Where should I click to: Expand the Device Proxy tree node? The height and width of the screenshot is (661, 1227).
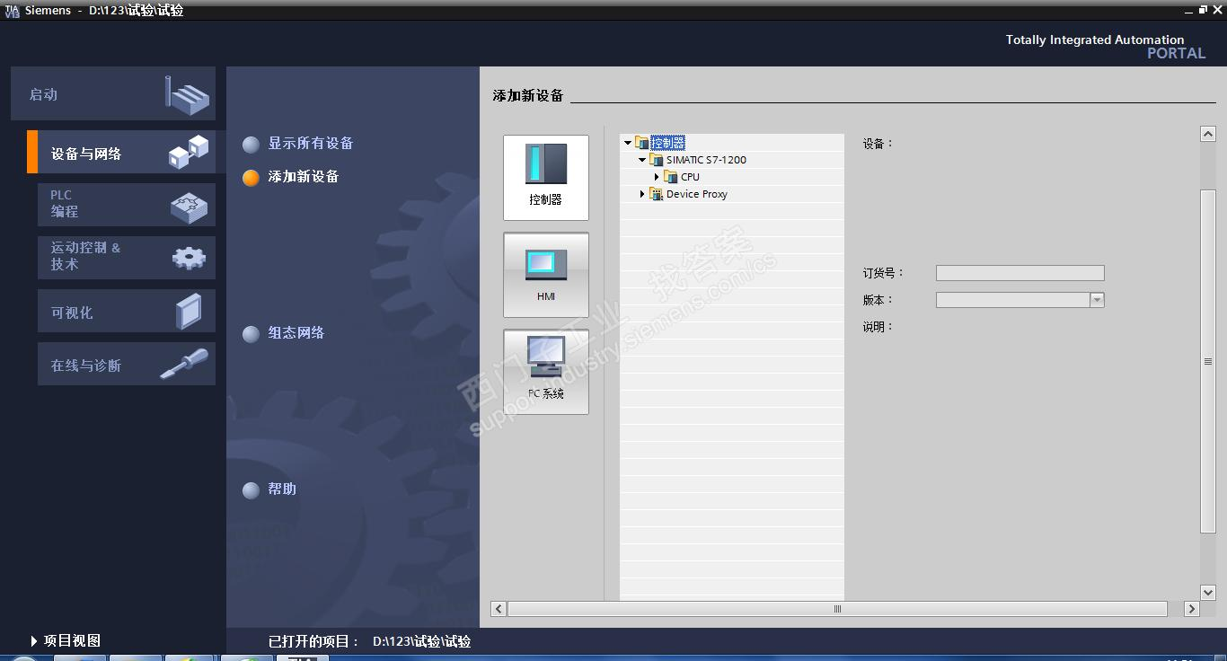[642, 194]
